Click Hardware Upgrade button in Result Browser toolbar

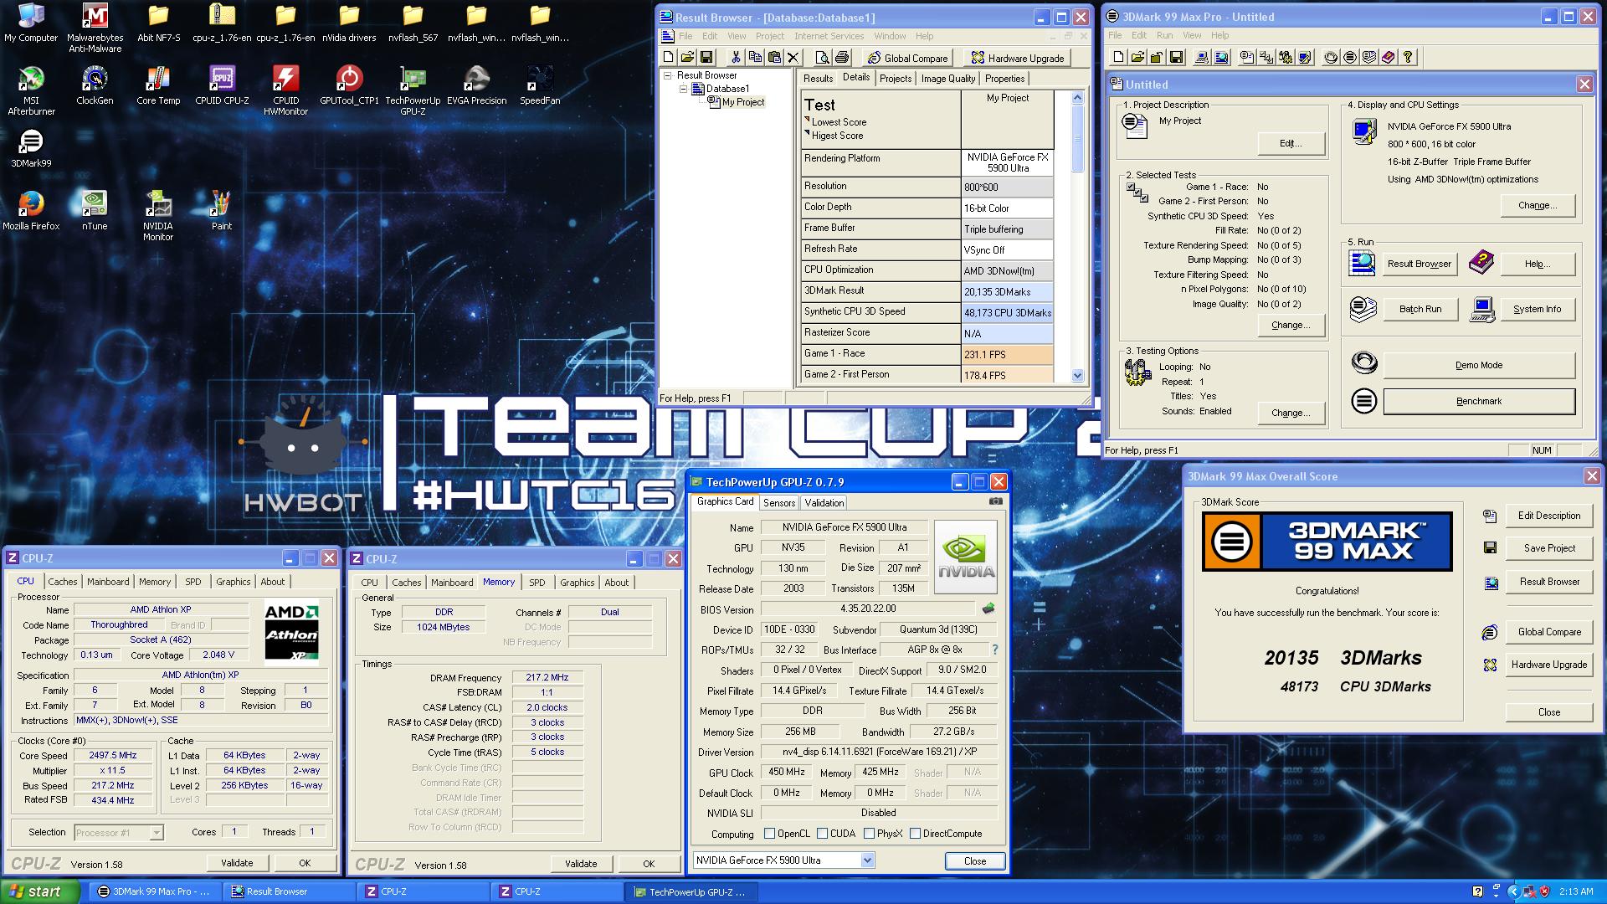1017,58
